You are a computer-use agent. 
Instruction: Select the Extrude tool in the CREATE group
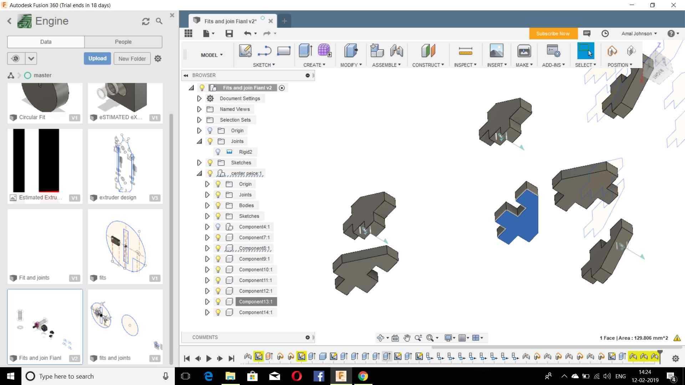(305, 51)
